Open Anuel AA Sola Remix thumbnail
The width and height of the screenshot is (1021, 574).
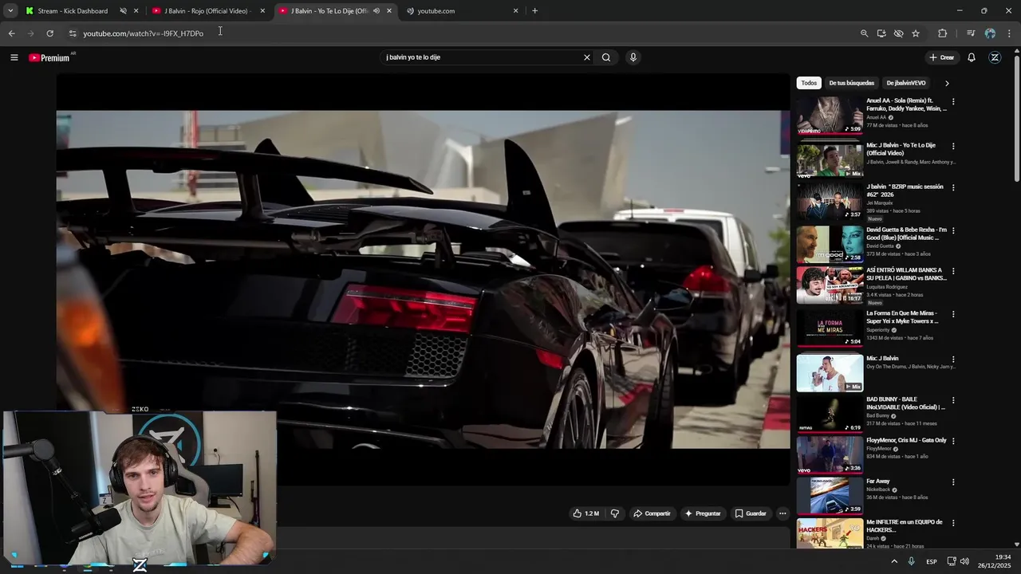[x=830, y=115]
